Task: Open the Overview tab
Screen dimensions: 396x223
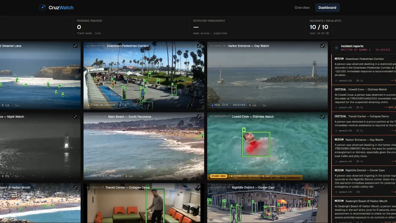Action: point(302,8)
